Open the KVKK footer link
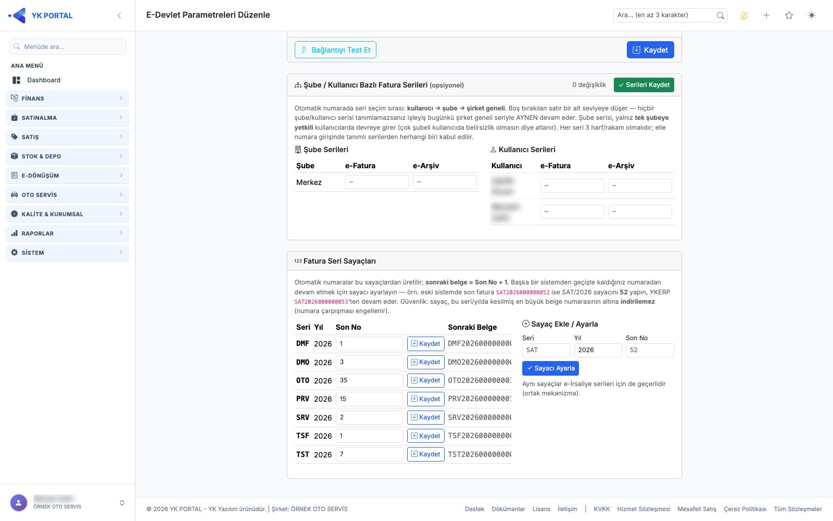This screenshot has width=833, height=521. tap(601, 509)
